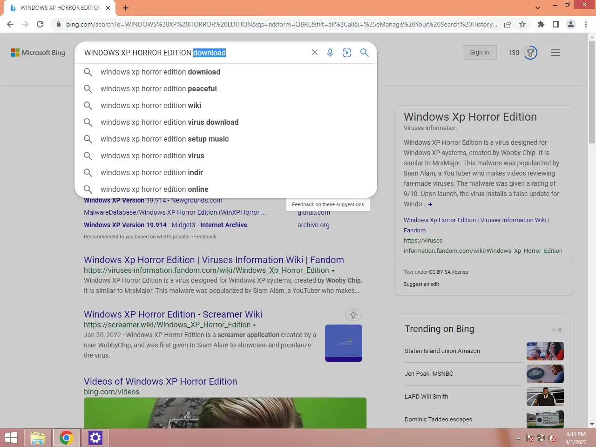596x447 pixels.
Task: Open trending 'Dominic Taddeo escapes'
Action: pyautogui.click(x=438, y=420)
